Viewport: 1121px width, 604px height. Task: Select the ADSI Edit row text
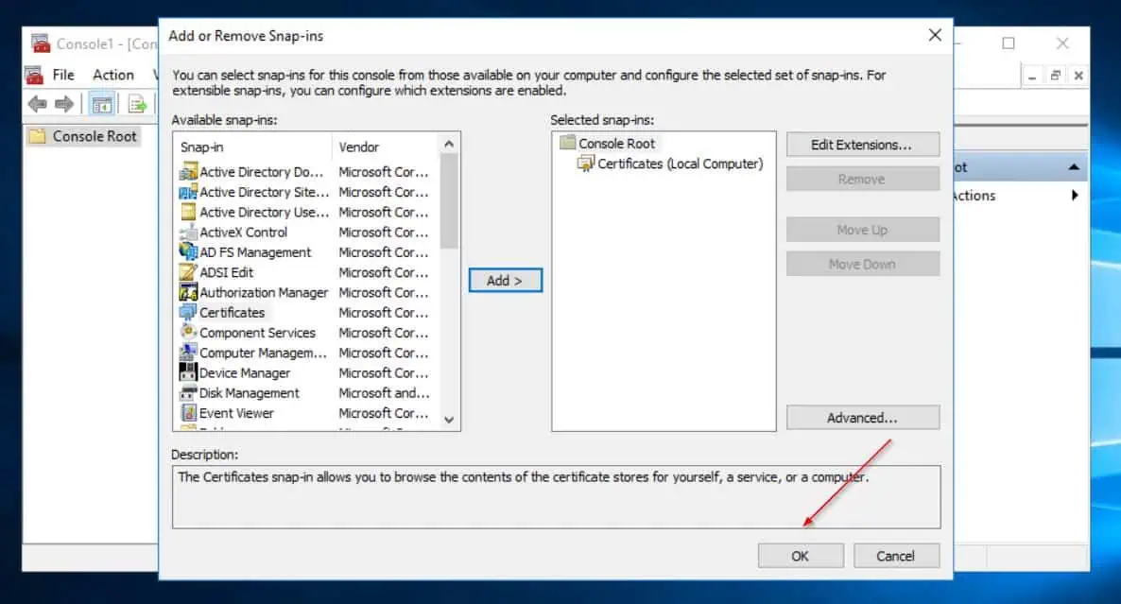[226, 272]
